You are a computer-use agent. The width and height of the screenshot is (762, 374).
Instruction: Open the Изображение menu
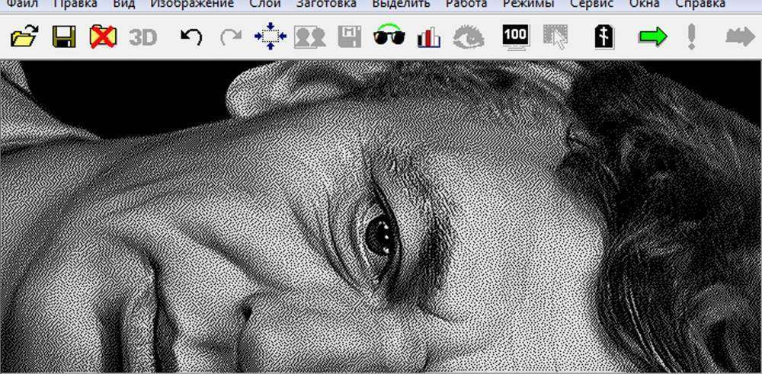(192, 4)
